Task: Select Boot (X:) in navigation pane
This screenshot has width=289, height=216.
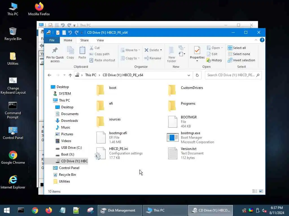Action: point(68,154)
